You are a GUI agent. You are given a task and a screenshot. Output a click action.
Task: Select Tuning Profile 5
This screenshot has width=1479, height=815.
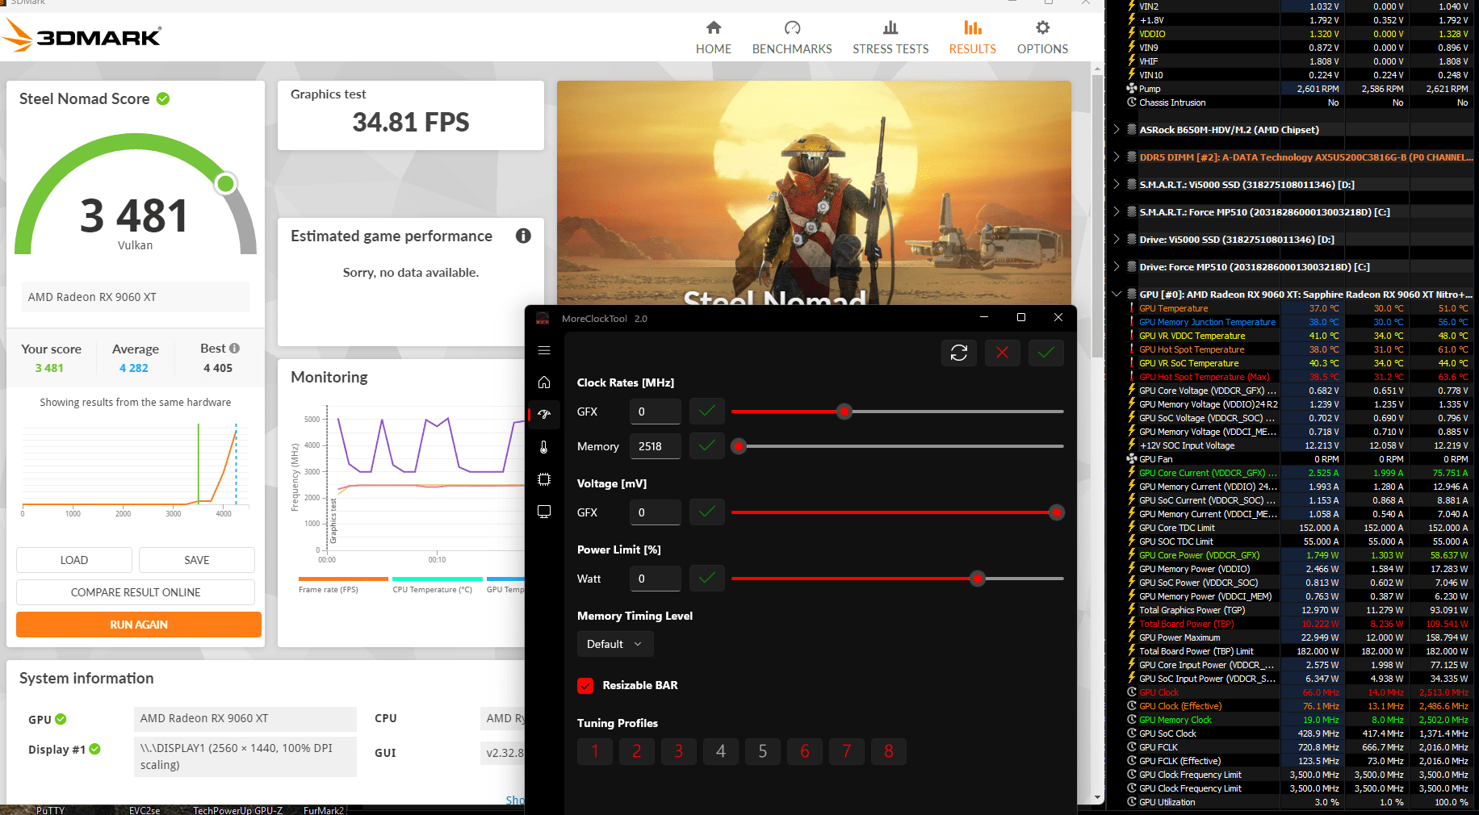(x=763, y=751)
